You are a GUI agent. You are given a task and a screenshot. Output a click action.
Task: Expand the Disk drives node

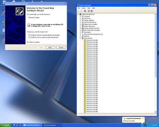point(80,18)
